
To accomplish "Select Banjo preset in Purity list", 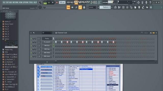I will tap(57, 77).
